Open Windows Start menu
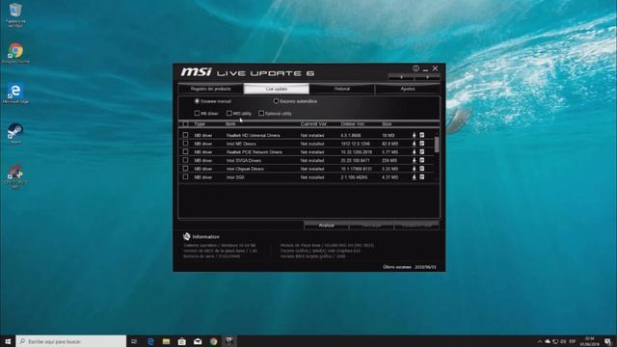This screenshot has width=617, height=347. tap(8, 341)
